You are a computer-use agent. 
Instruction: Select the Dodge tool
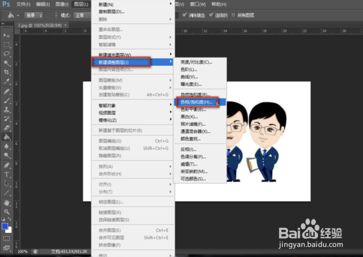pos(7,155)
